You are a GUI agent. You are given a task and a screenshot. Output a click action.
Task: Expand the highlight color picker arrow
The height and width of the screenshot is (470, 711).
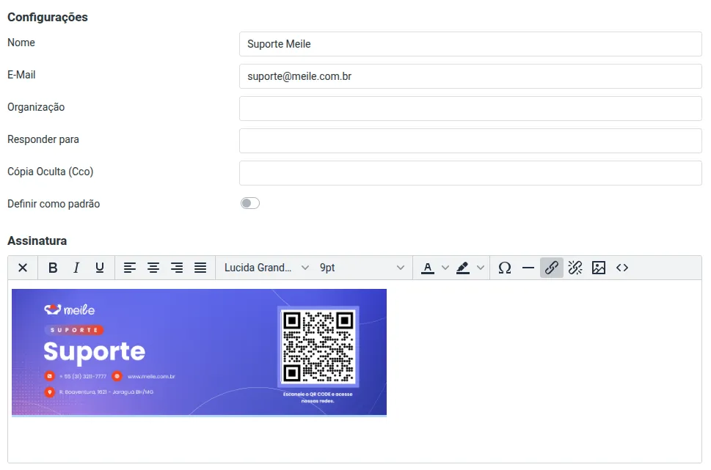click(x=481, y=268)
